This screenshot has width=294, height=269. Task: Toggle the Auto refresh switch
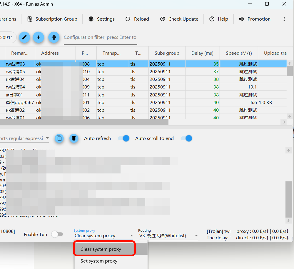coord(124,138)
